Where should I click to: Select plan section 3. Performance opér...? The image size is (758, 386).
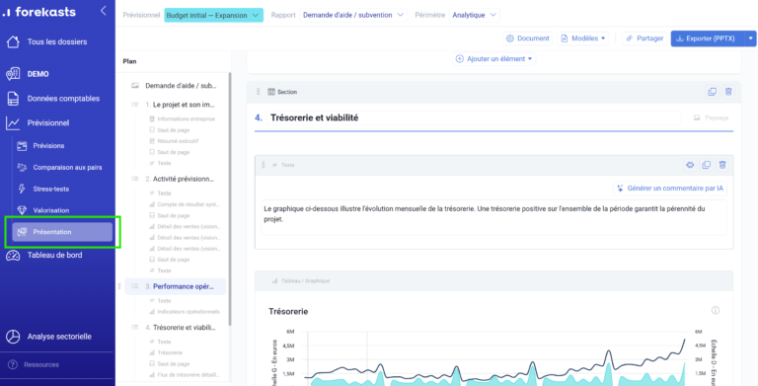point(176,286)
